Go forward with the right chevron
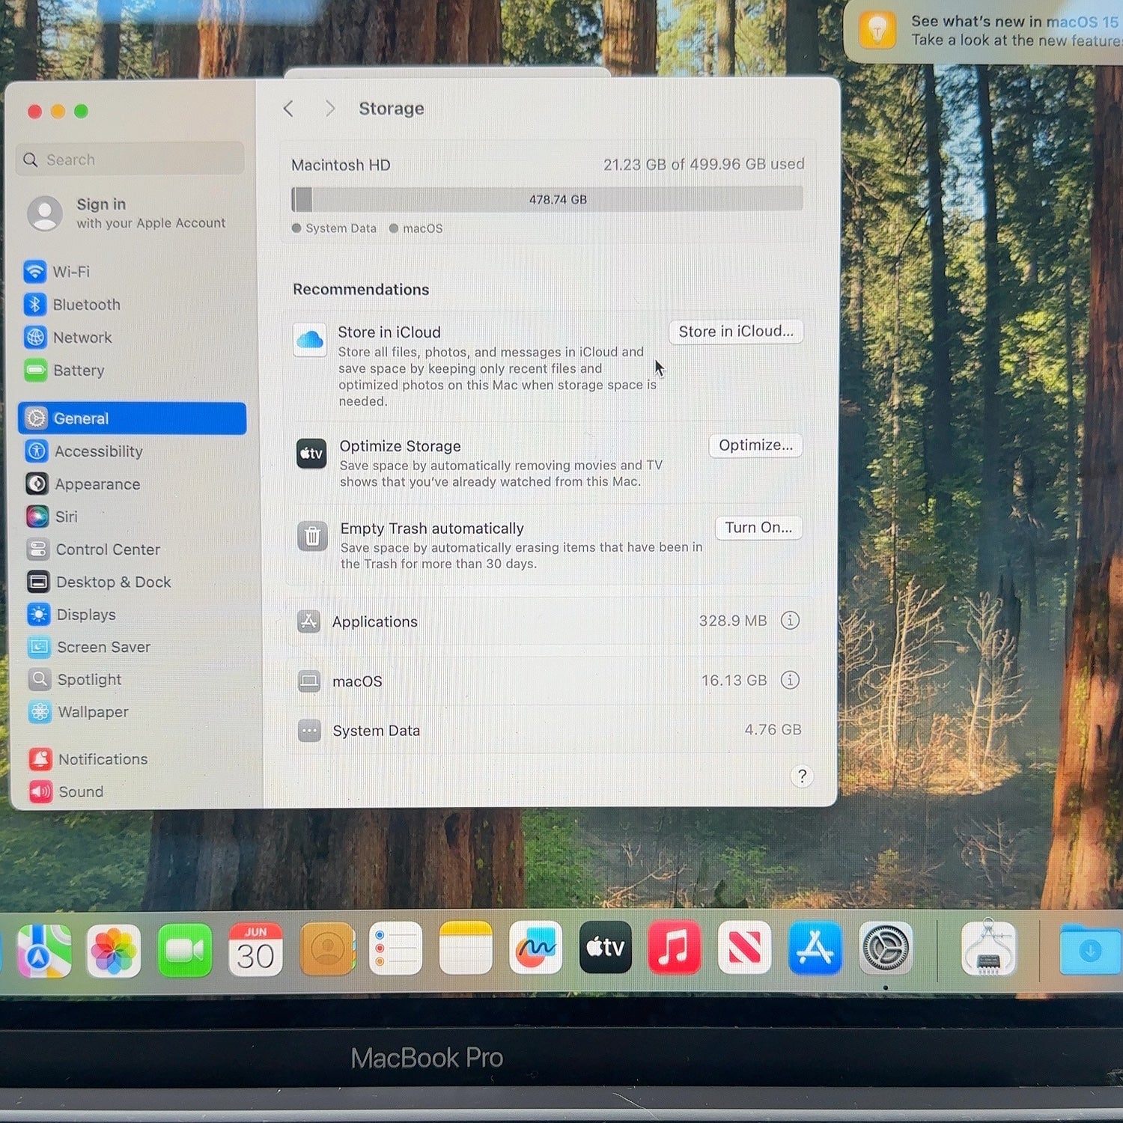The width and height of the screenshot is (1123, 1123). pyautogui.click(x=330, y=109)
